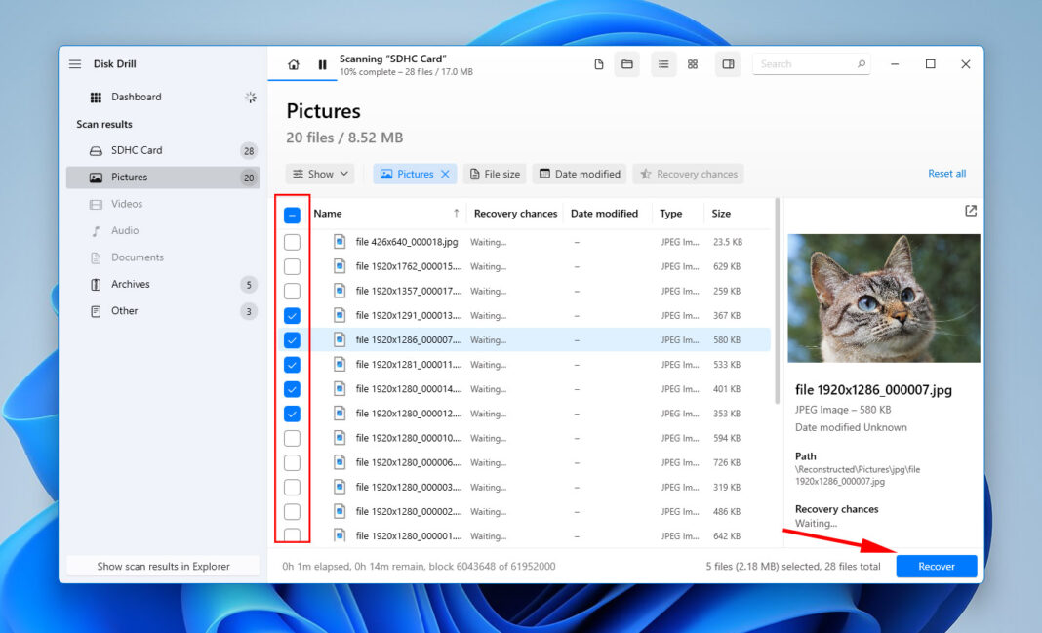Uncheck file 1920x1286_000007.jpg
The image size is (1042, 633).
pos(291,339)
